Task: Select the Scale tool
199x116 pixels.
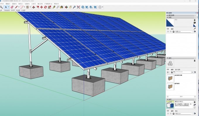Action: point(49,7)
